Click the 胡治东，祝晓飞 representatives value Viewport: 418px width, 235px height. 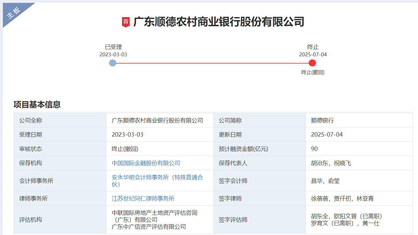click(331, 163)
